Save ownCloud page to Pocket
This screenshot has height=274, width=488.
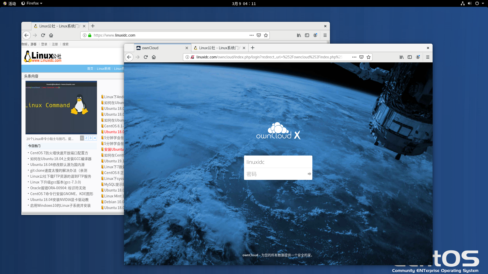pyautogui.click(x=361, y=57)
